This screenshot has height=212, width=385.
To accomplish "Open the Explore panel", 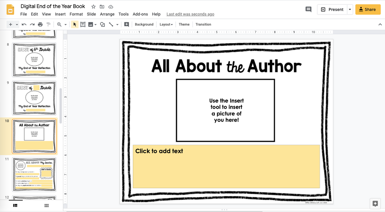I will (375, 203).
